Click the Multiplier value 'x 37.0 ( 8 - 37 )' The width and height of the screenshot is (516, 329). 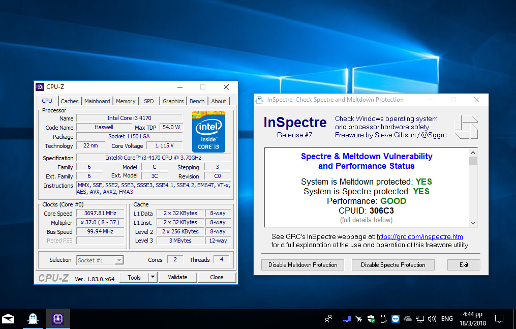100,222
